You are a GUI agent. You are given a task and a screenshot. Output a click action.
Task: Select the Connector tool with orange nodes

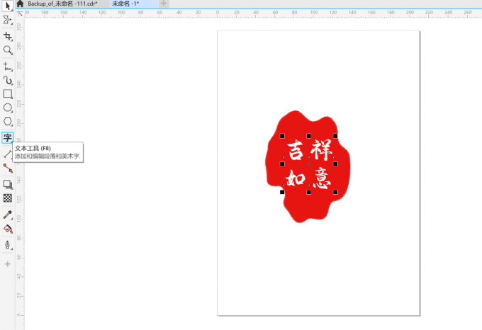pos(7,168)
